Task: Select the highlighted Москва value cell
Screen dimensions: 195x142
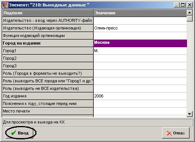Action: (x=140, y=43)
